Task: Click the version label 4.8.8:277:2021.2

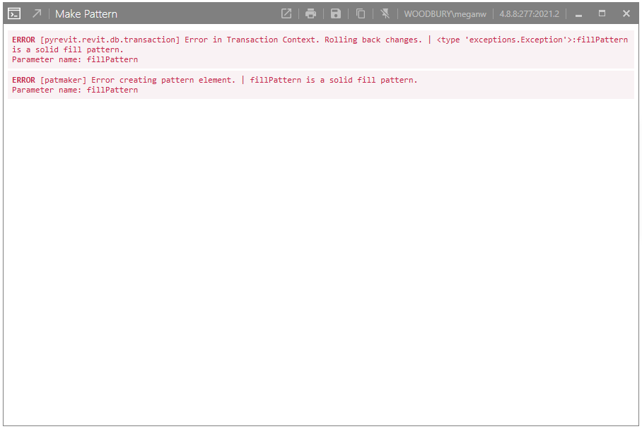Action: coord(527,13)
